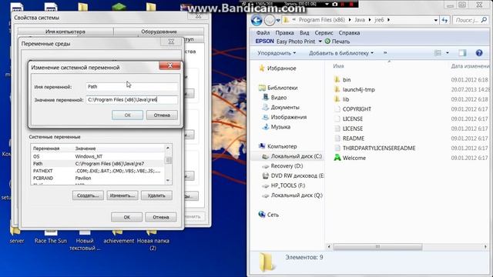Click the EPSON Easy Photo Print dropdown

(x=320, y=42)
